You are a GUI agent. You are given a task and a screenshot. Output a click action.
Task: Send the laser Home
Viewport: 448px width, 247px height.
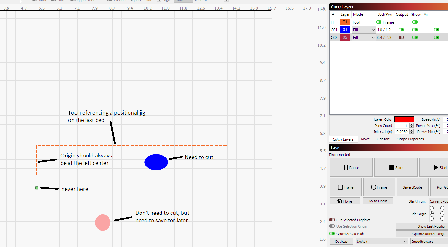click(x=345, y=201)
